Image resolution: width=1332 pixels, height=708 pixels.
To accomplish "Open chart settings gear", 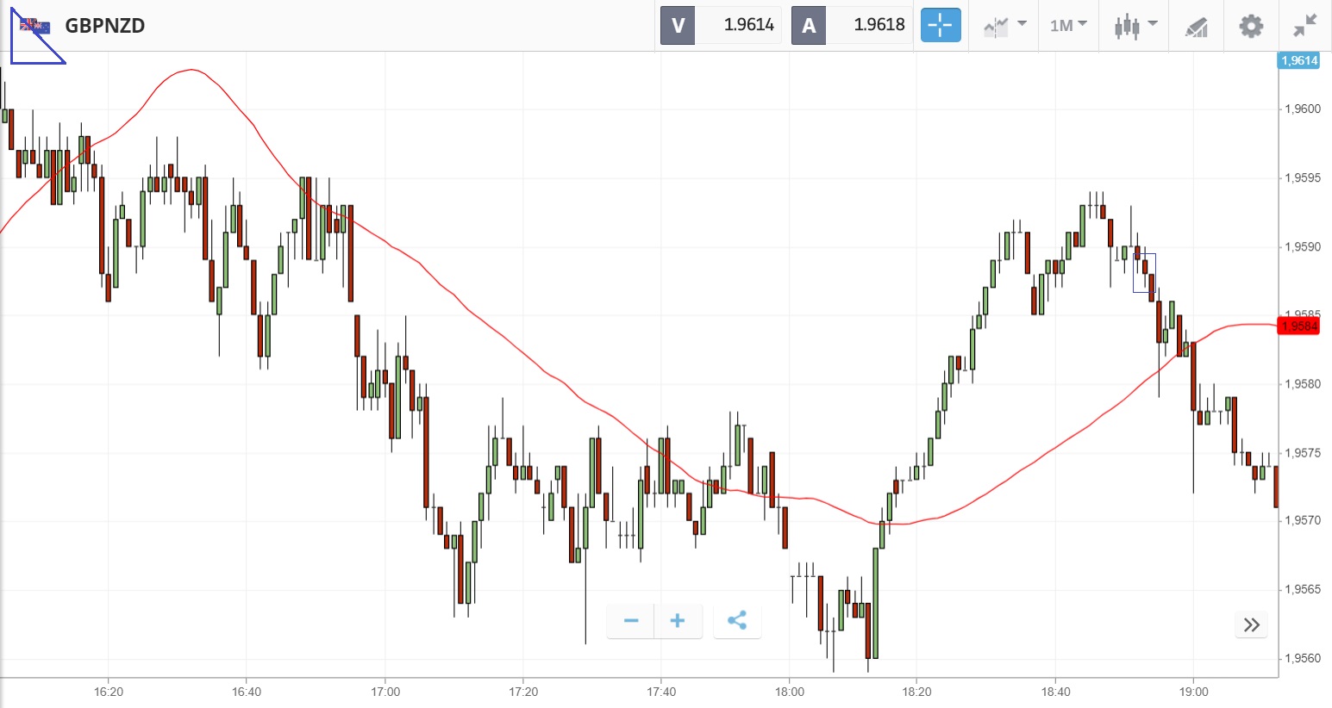I will click(1251, 26).
